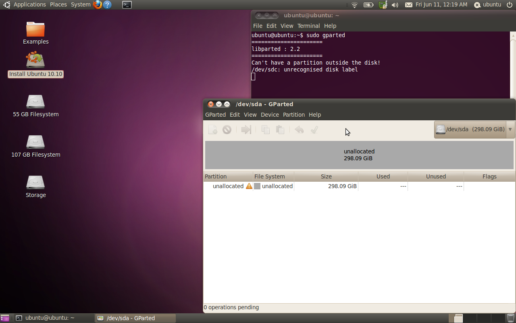Sort by the File System column header
Viewport: 516px width, 323px height.
tap(273, 176)
